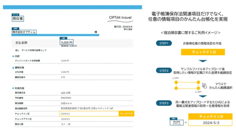Select the 9,000円 payment amount box
This screenshot has width=236, height=132.
[68, 42]
